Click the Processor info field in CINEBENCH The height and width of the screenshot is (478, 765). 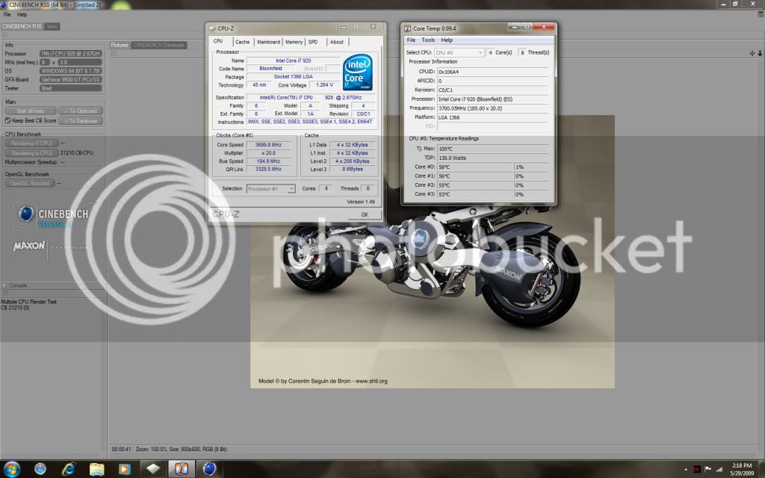tap(71, 54)
